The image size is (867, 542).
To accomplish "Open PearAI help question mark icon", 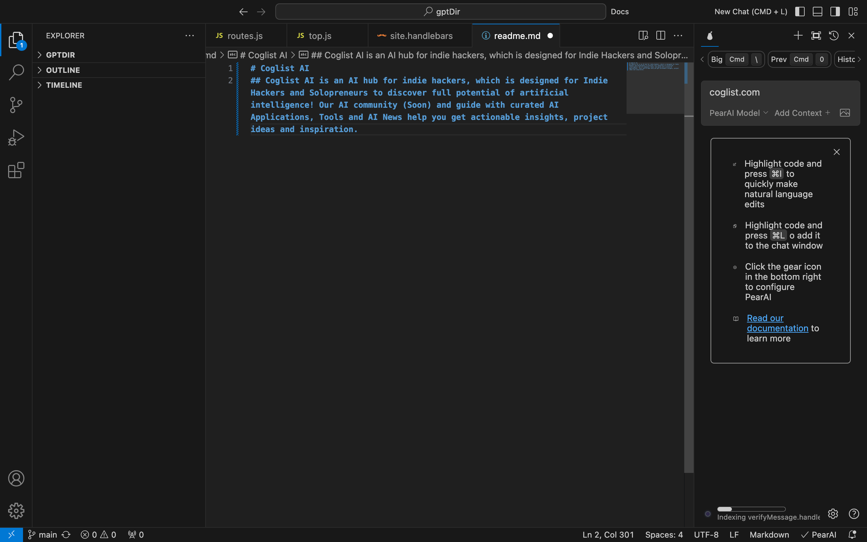I will coord(854,514).
